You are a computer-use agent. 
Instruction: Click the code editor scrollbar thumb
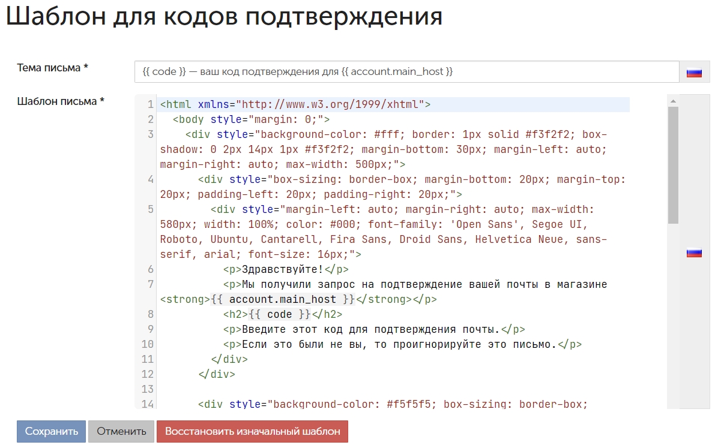673,165
